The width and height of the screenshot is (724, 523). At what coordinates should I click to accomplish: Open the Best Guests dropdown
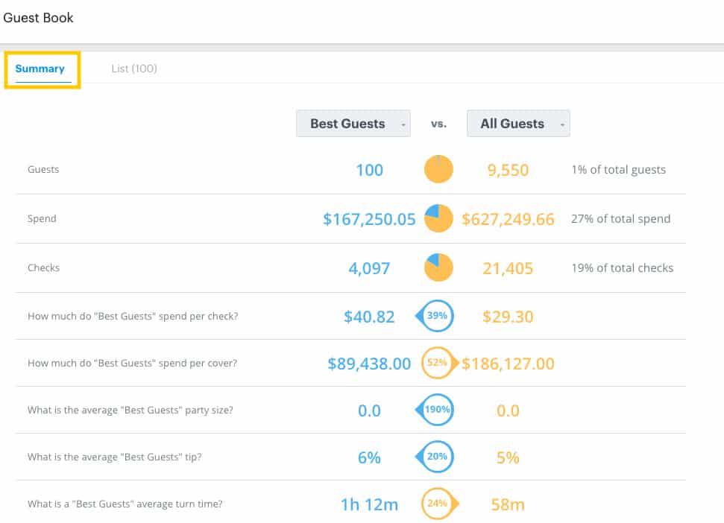pyautogui.click(x=353, y=124)
